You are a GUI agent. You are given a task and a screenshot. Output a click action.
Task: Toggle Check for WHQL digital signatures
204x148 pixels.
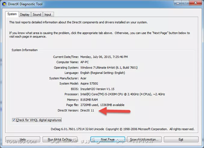click(14, 120)
